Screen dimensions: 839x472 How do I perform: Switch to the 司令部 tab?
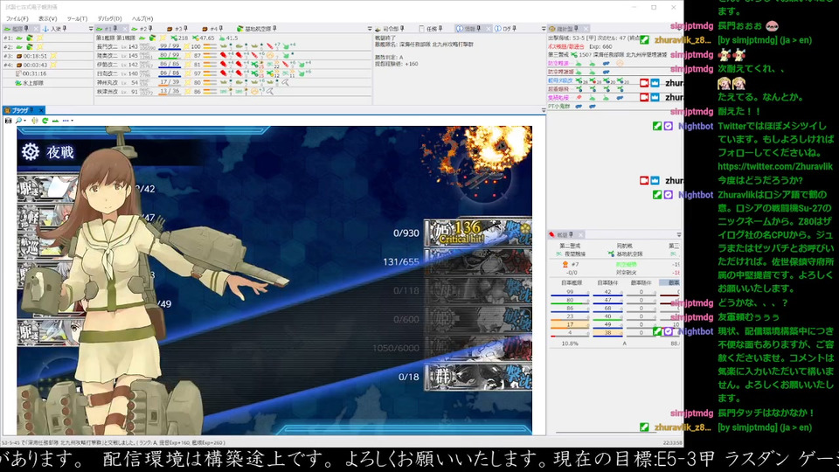[x=390, y=29]
